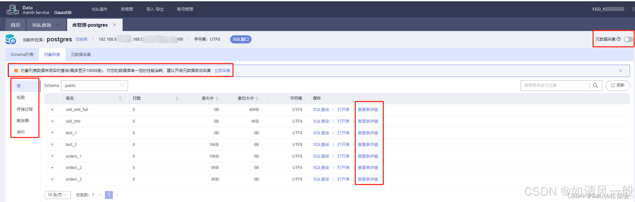
Task: Click the Data Admin Service logo
Action: pyautogui.click(x=13, y=10)
